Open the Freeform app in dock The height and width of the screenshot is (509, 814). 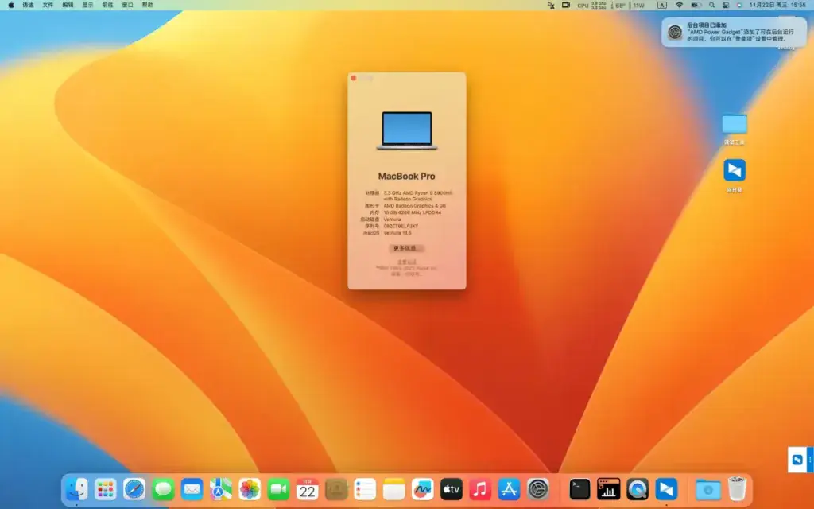423,489
